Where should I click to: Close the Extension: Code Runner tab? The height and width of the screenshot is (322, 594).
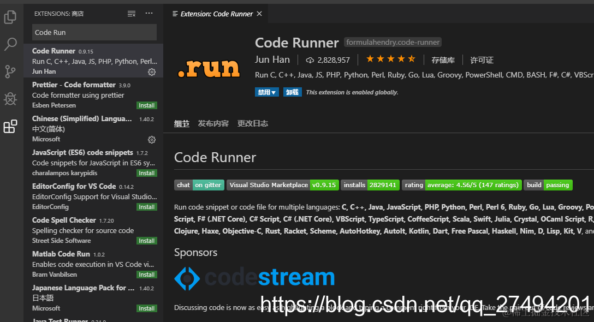(x=259, y=14)
